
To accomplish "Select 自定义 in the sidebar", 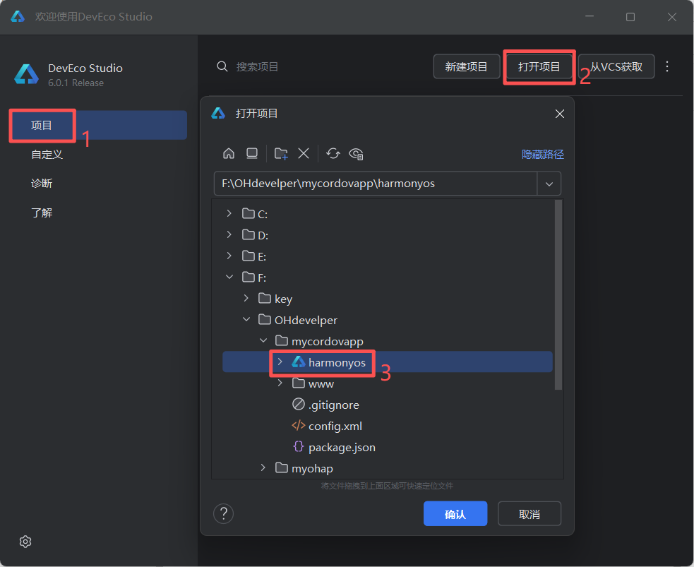I will (47, 155).
